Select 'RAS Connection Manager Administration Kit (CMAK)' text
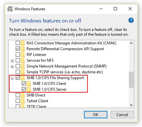This screenshot has height=127, width=142. pyautogui.click(x=71, y=43)
